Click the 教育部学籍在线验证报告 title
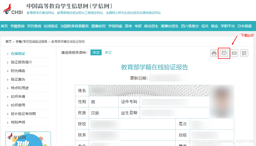 [x=154, y=67]
